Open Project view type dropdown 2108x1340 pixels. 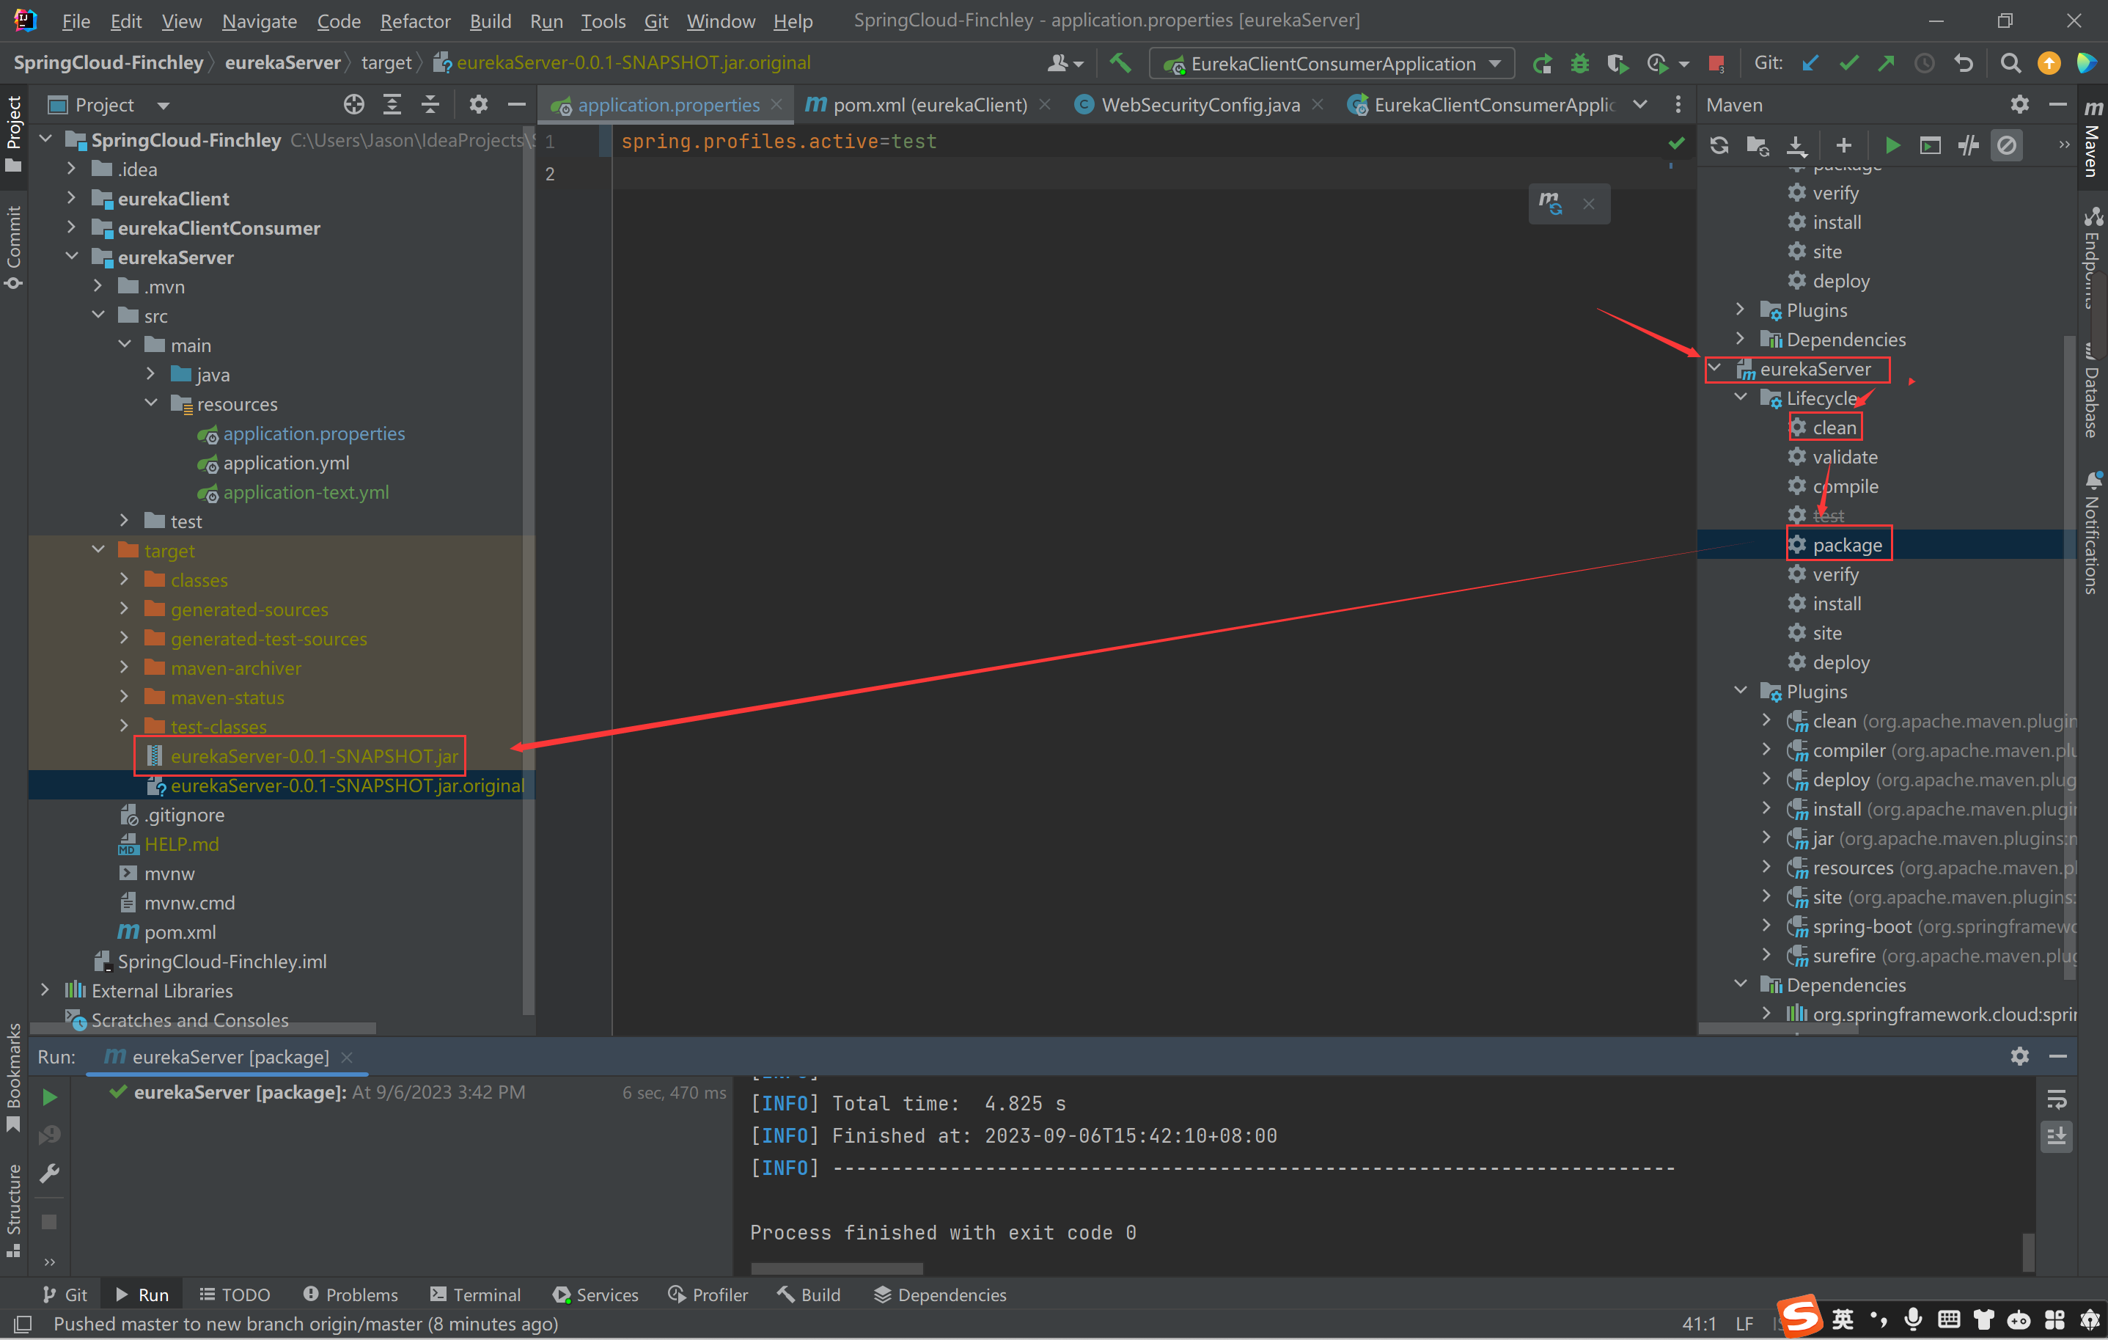click(x=163, y=106)
